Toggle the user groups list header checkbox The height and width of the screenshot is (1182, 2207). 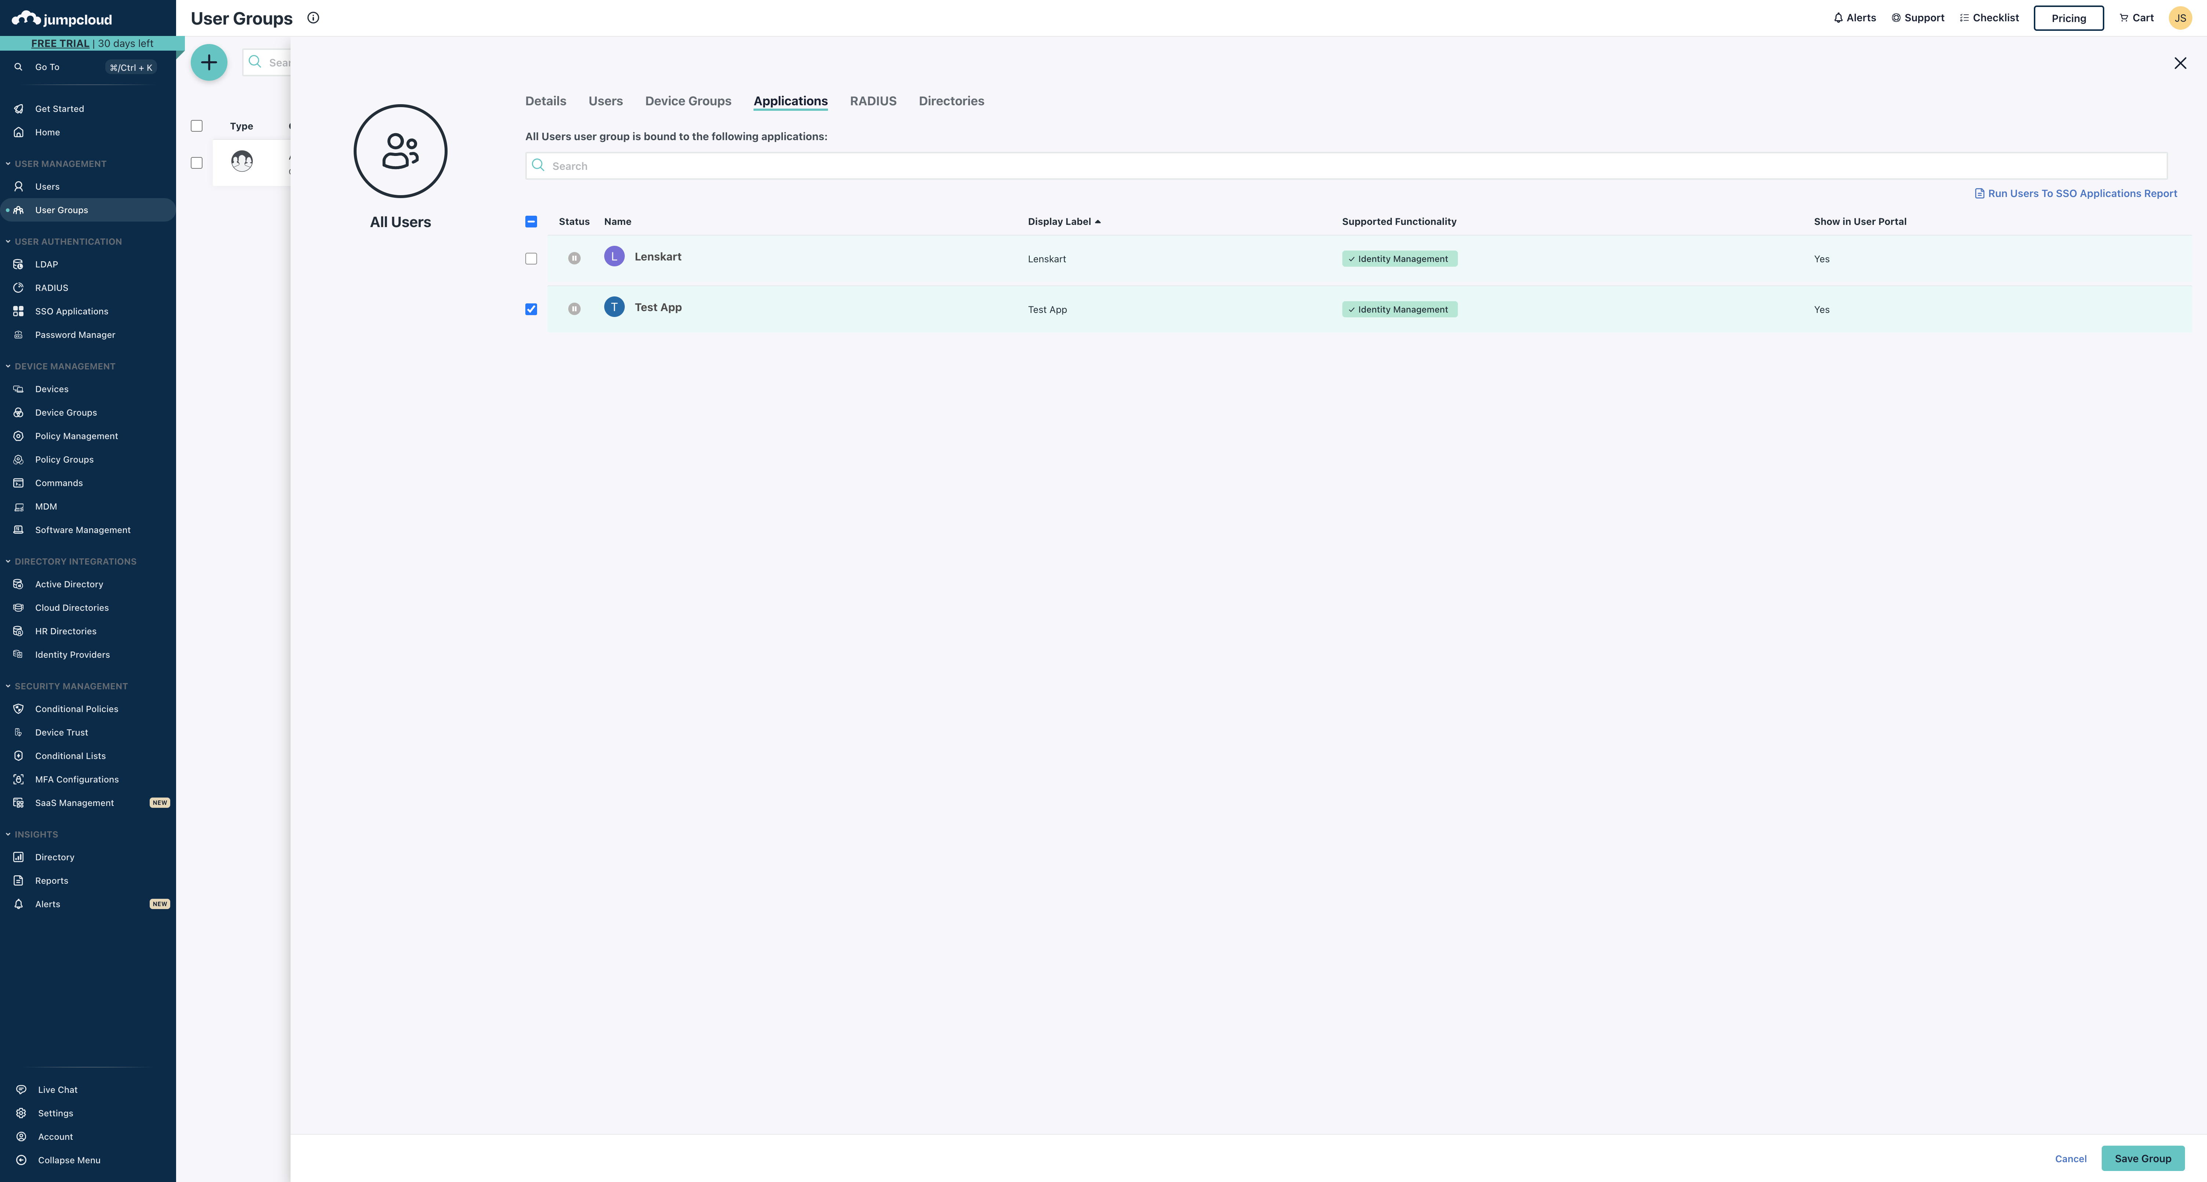pos(196,126)
